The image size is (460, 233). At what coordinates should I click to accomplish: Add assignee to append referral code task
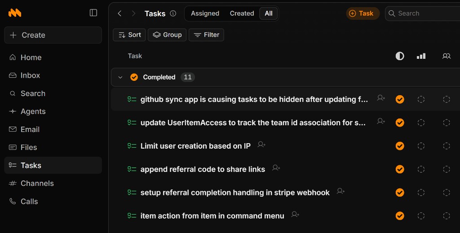pos(276,167)
